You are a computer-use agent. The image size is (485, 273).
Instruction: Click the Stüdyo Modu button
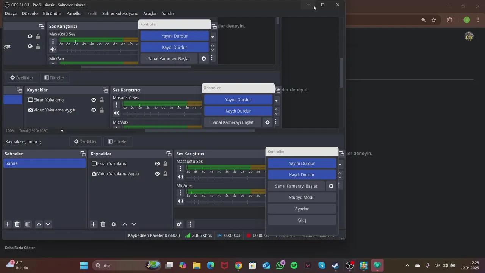click(302, 198)
